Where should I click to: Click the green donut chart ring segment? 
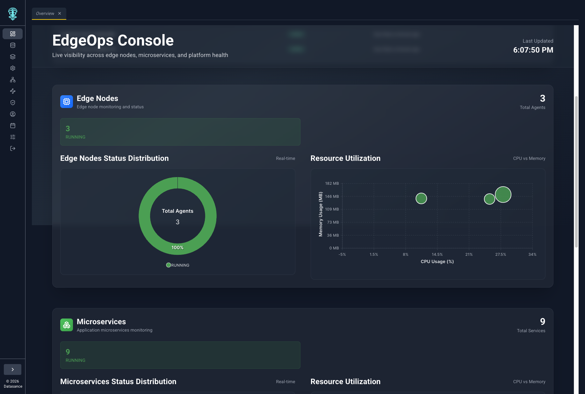[145, 216]
